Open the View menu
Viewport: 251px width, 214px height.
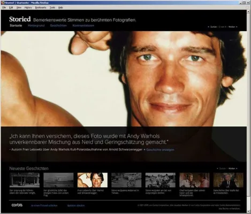19,7
